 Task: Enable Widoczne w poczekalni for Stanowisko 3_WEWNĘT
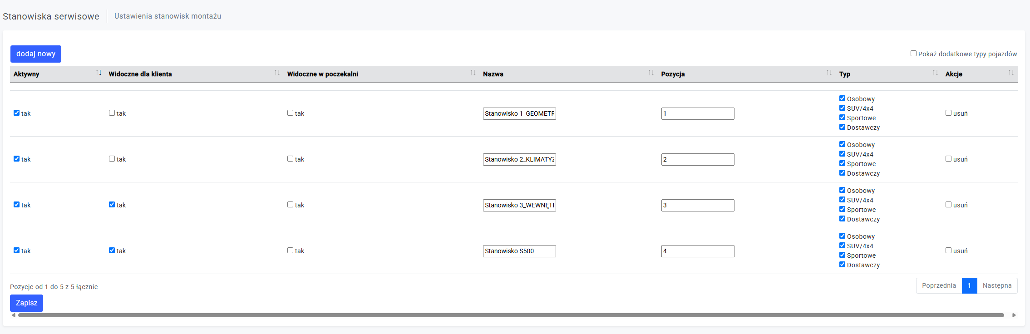coord(290,205)
